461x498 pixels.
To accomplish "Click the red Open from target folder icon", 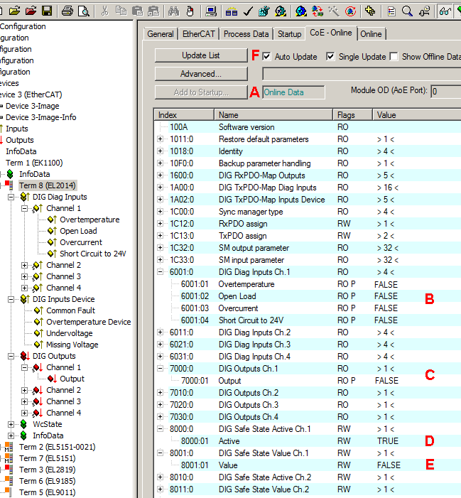I will (31, 11).
